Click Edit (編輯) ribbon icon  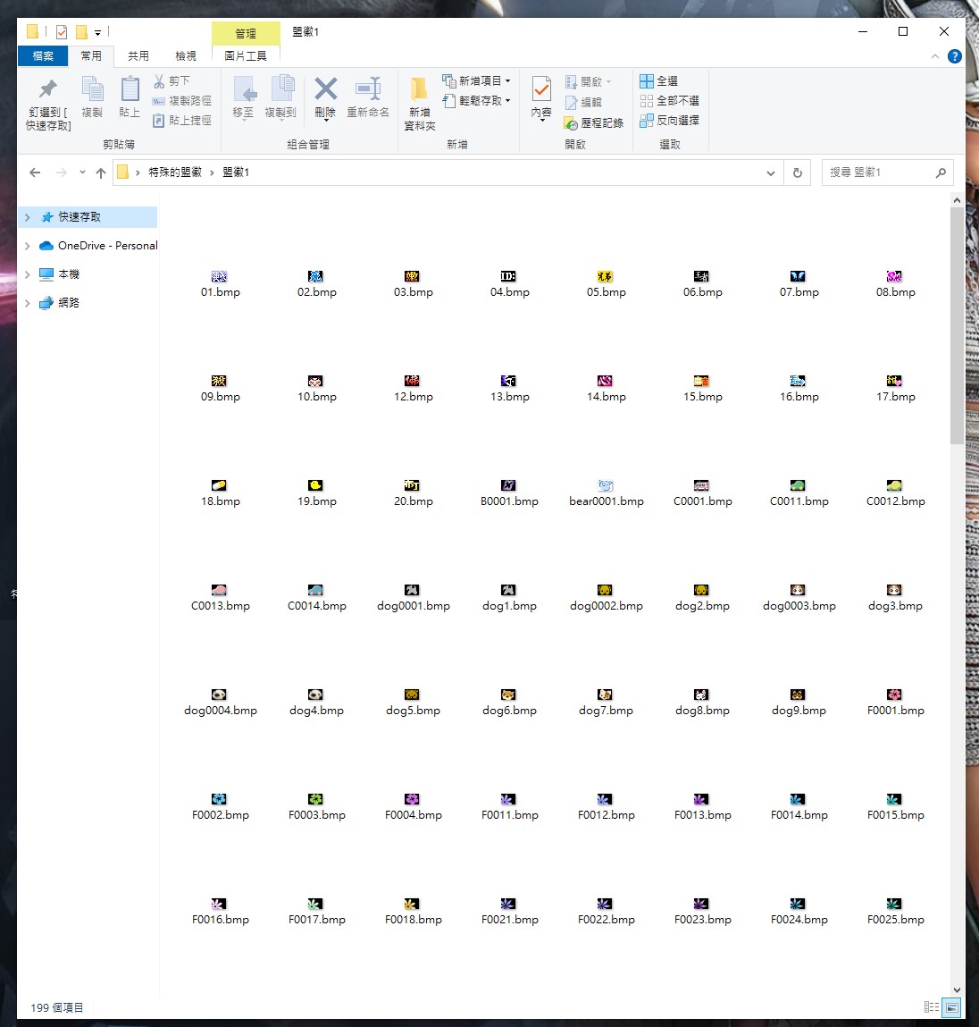pos(572,102)
